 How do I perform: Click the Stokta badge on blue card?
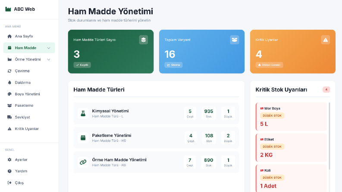tap(173, 65)
